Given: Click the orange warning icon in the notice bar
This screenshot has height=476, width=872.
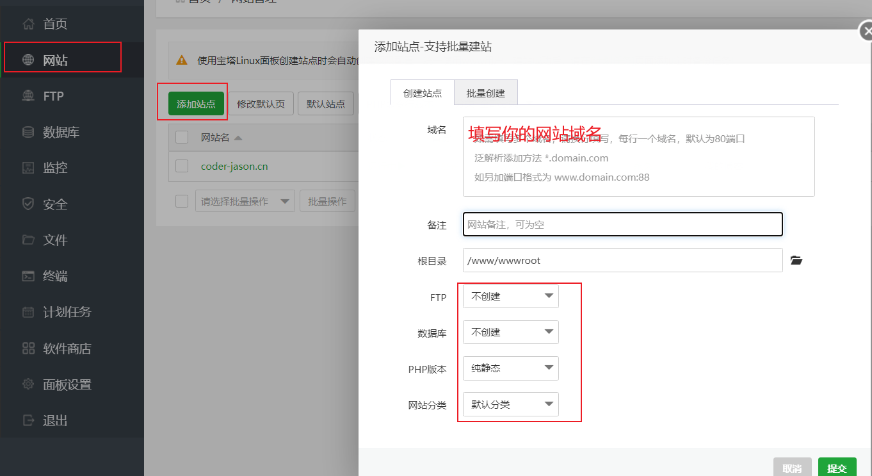Looking at the screenshot, I should pos(182,60).
